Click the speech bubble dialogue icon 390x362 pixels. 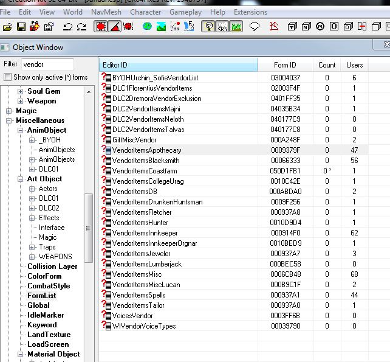point(255,26)
